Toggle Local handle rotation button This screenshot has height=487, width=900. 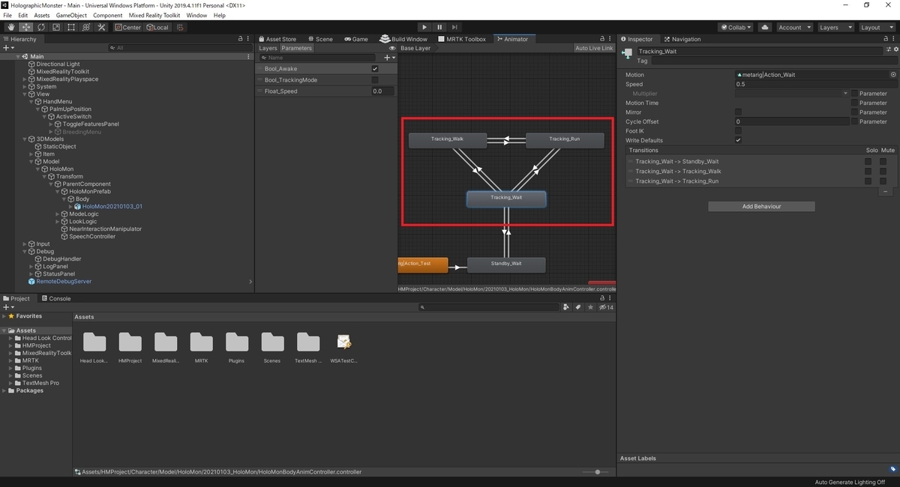point(157,27)
